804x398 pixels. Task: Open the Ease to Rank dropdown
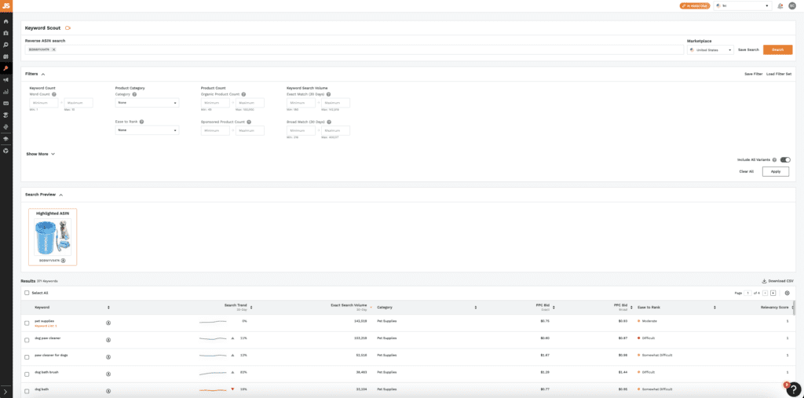(147, 130)
